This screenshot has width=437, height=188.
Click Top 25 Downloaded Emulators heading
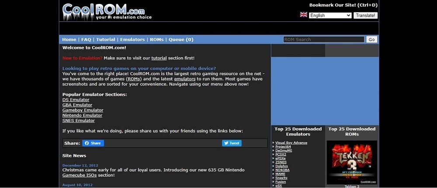pyautogui.click(x=298, y=131)
